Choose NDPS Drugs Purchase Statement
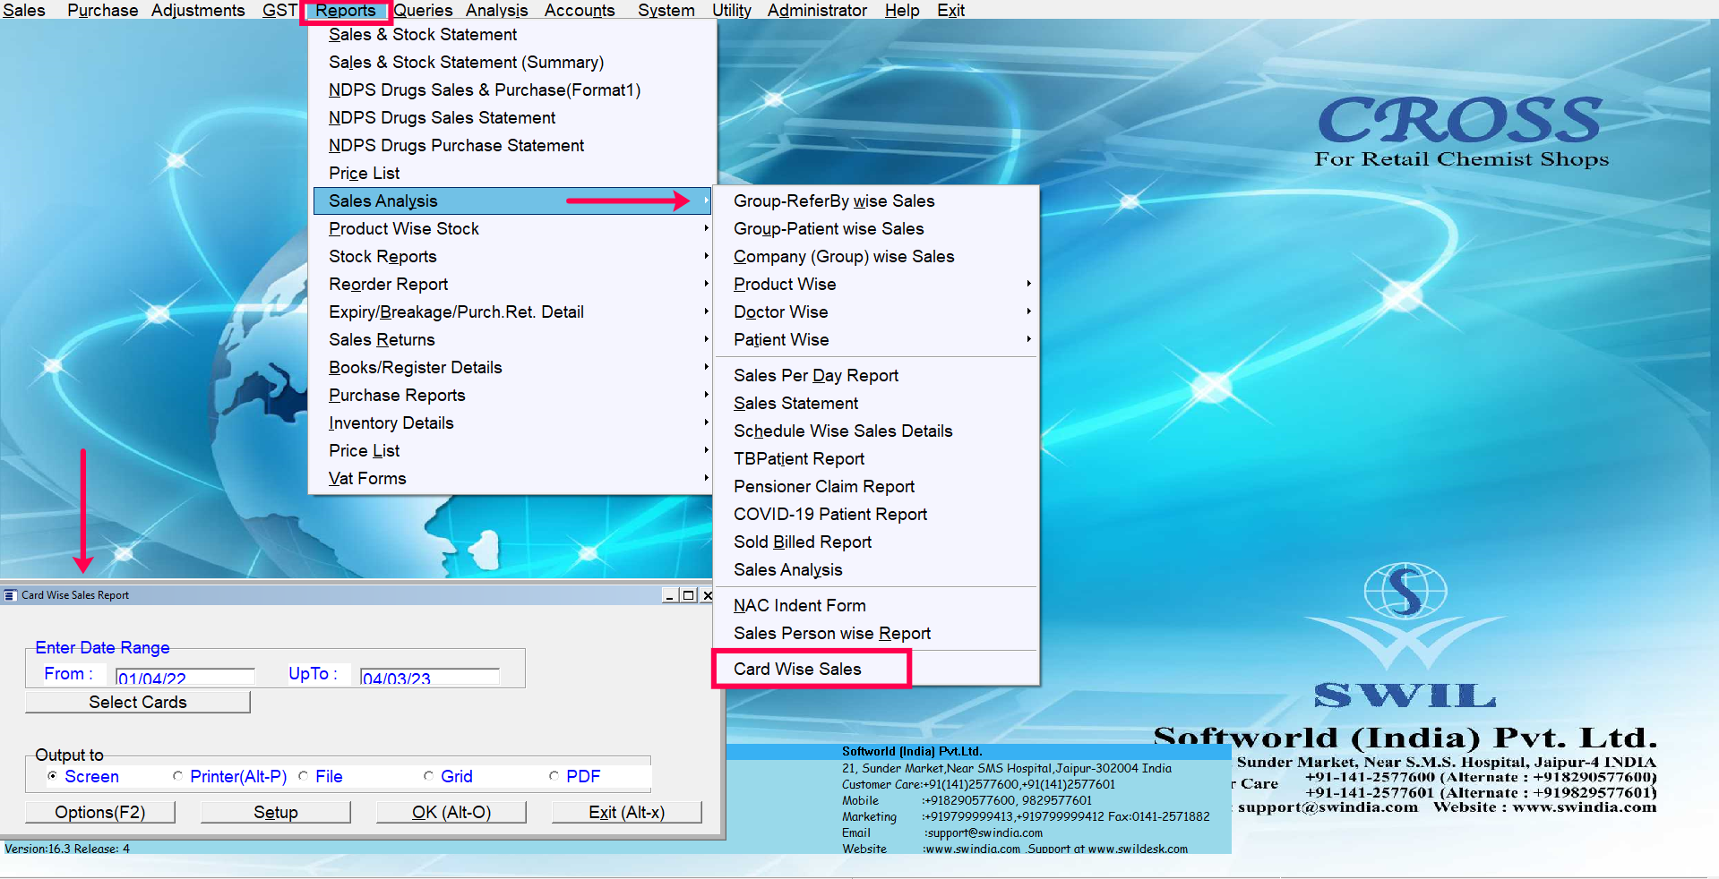 (x=512, y=146)
